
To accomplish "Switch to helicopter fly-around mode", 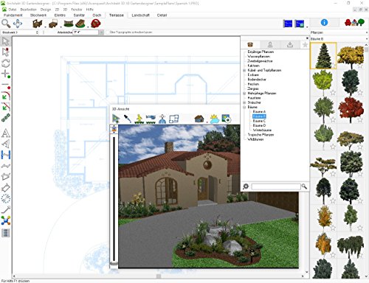I will click(151, 119).
